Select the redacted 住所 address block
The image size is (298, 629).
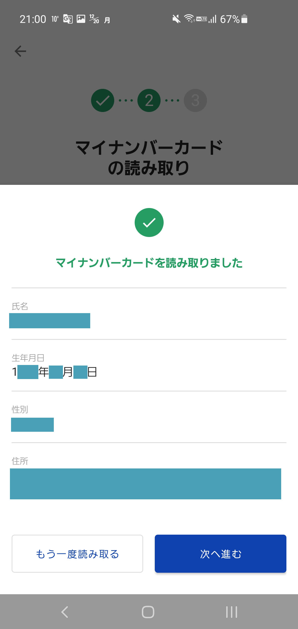point(145,484)
